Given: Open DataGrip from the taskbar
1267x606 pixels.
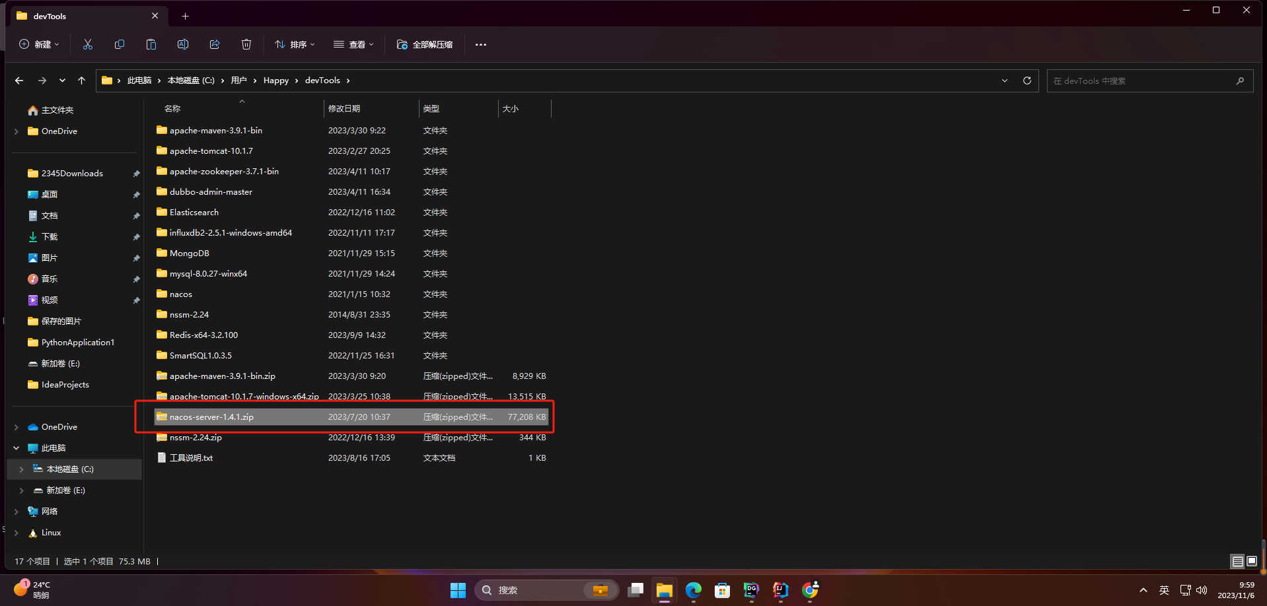Looking at the screenshot, I should coord(752,590).
